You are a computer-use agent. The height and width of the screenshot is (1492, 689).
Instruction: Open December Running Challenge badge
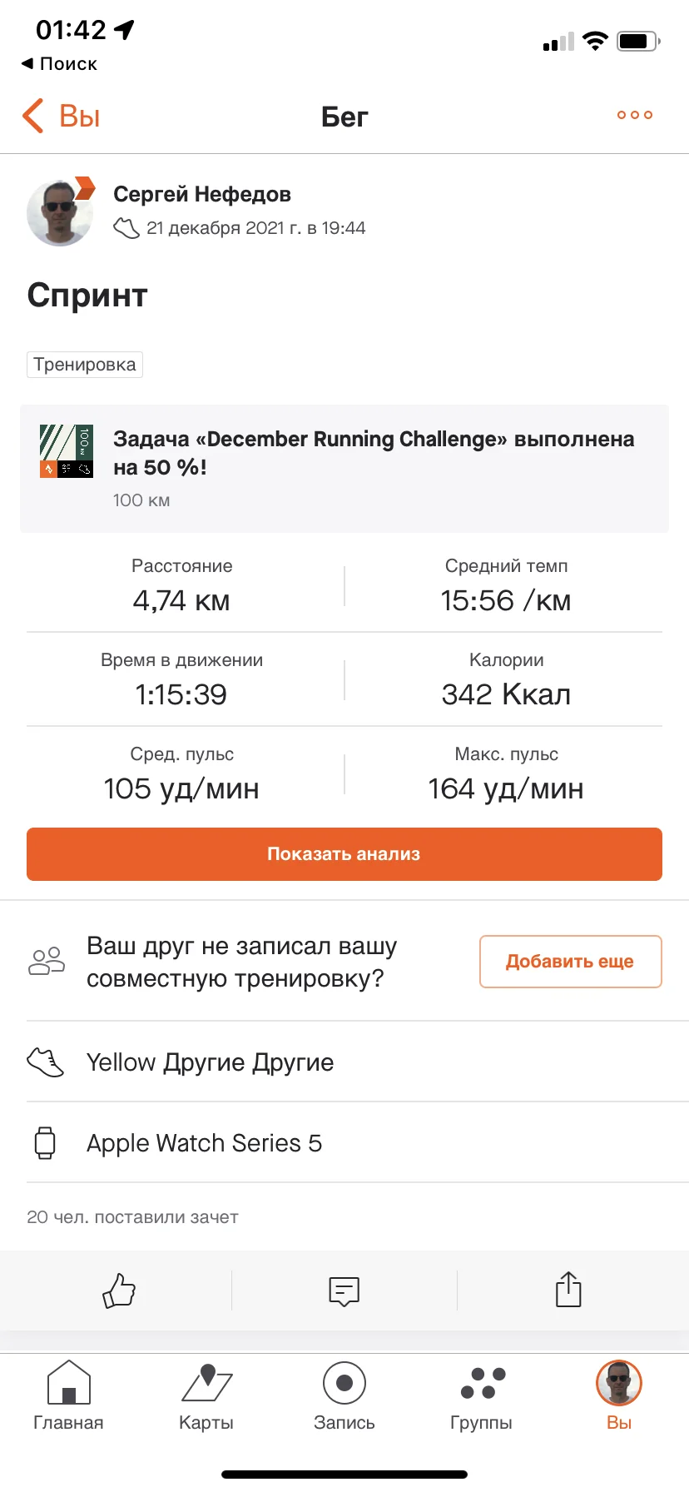pyautogui.click(x=67, y=450)
